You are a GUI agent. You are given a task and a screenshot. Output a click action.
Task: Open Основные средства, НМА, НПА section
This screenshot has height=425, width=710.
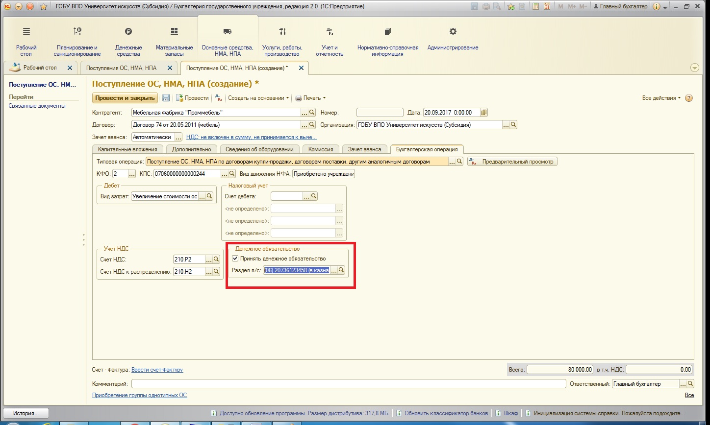(x=228, y=42)
